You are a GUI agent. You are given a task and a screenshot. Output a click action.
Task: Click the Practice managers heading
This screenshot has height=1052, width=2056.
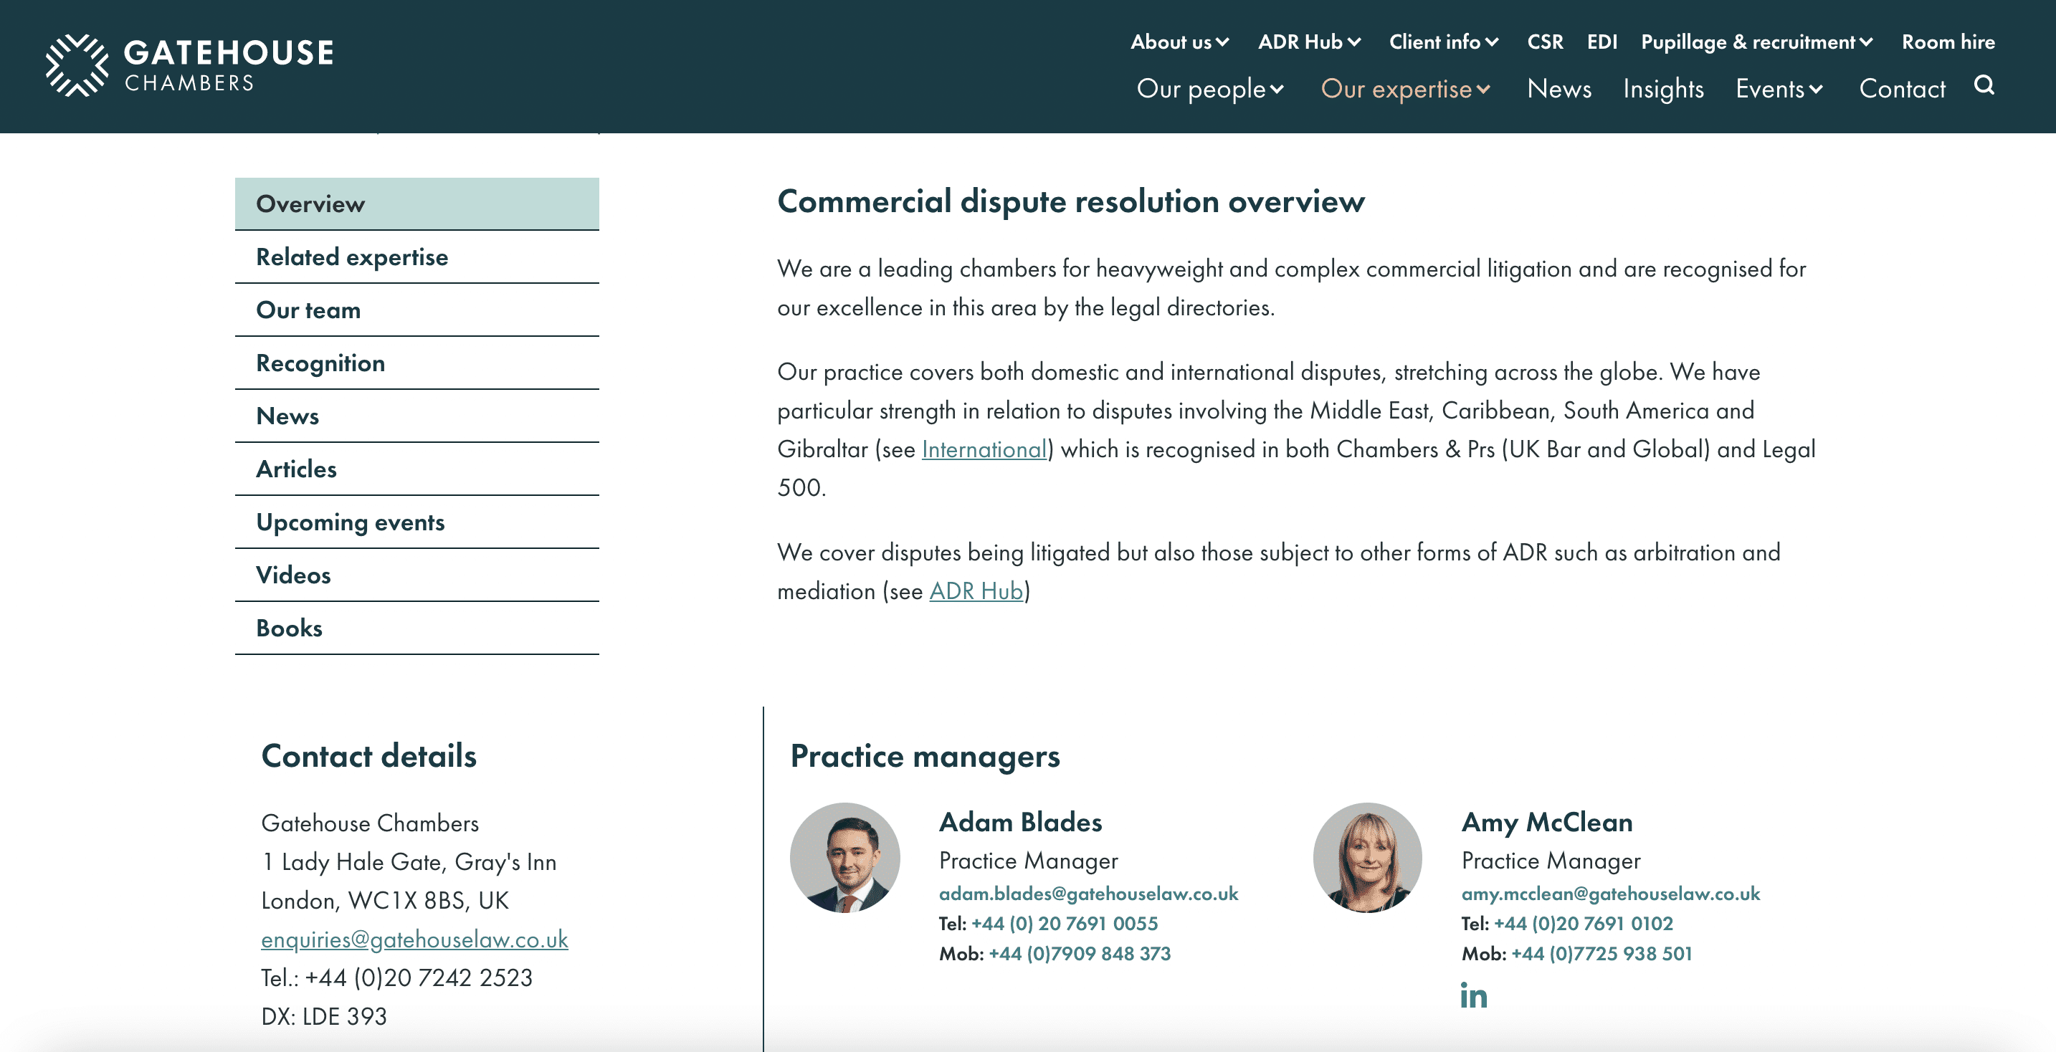tap(925, 756)
